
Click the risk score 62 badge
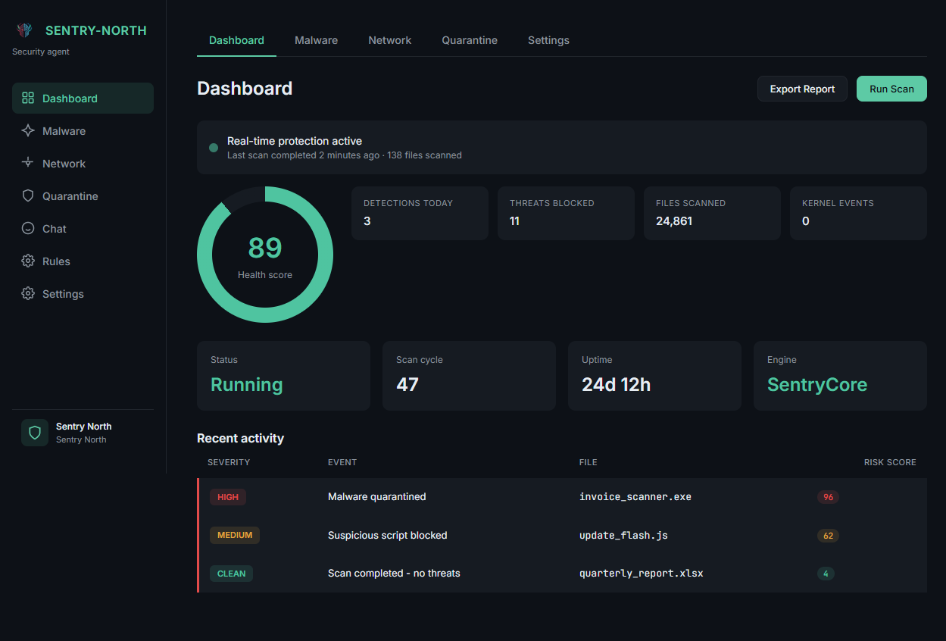pyautogui.click(x=828, y=535)
